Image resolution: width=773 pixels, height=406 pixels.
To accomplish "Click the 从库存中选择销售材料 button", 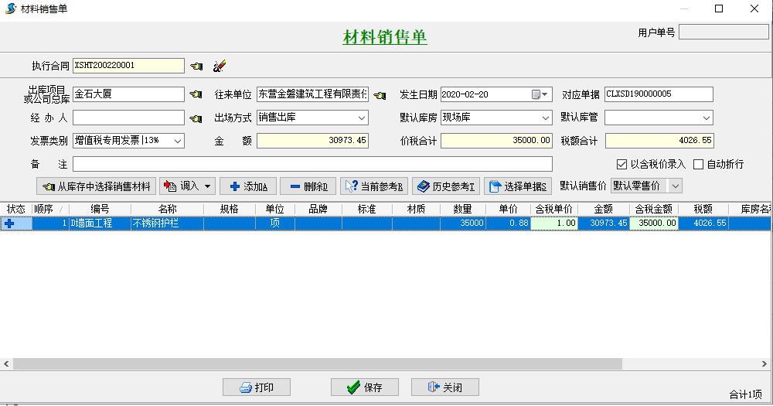I will tap(96, 186).
